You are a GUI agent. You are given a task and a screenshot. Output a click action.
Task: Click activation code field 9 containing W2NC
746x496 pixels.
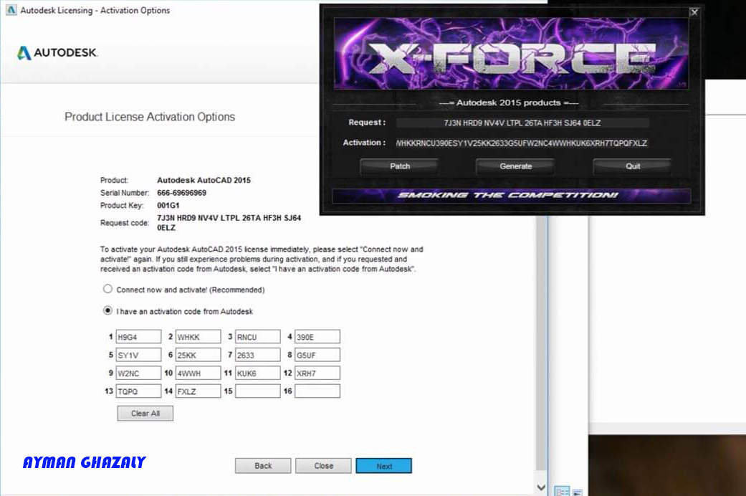(138, 373)
